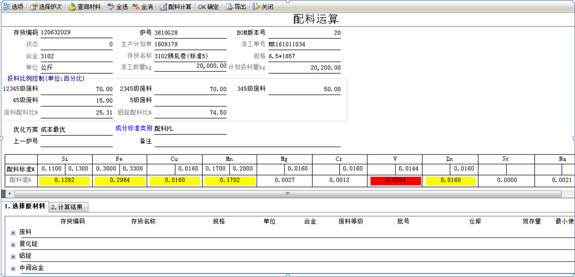575x277 pixels.
Task: Run 配料计算 batching calculation
Action: [x=176, y=7]
